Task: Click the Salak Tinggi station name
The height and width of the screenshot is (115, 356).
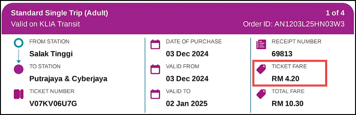Action: pos(51,54)
